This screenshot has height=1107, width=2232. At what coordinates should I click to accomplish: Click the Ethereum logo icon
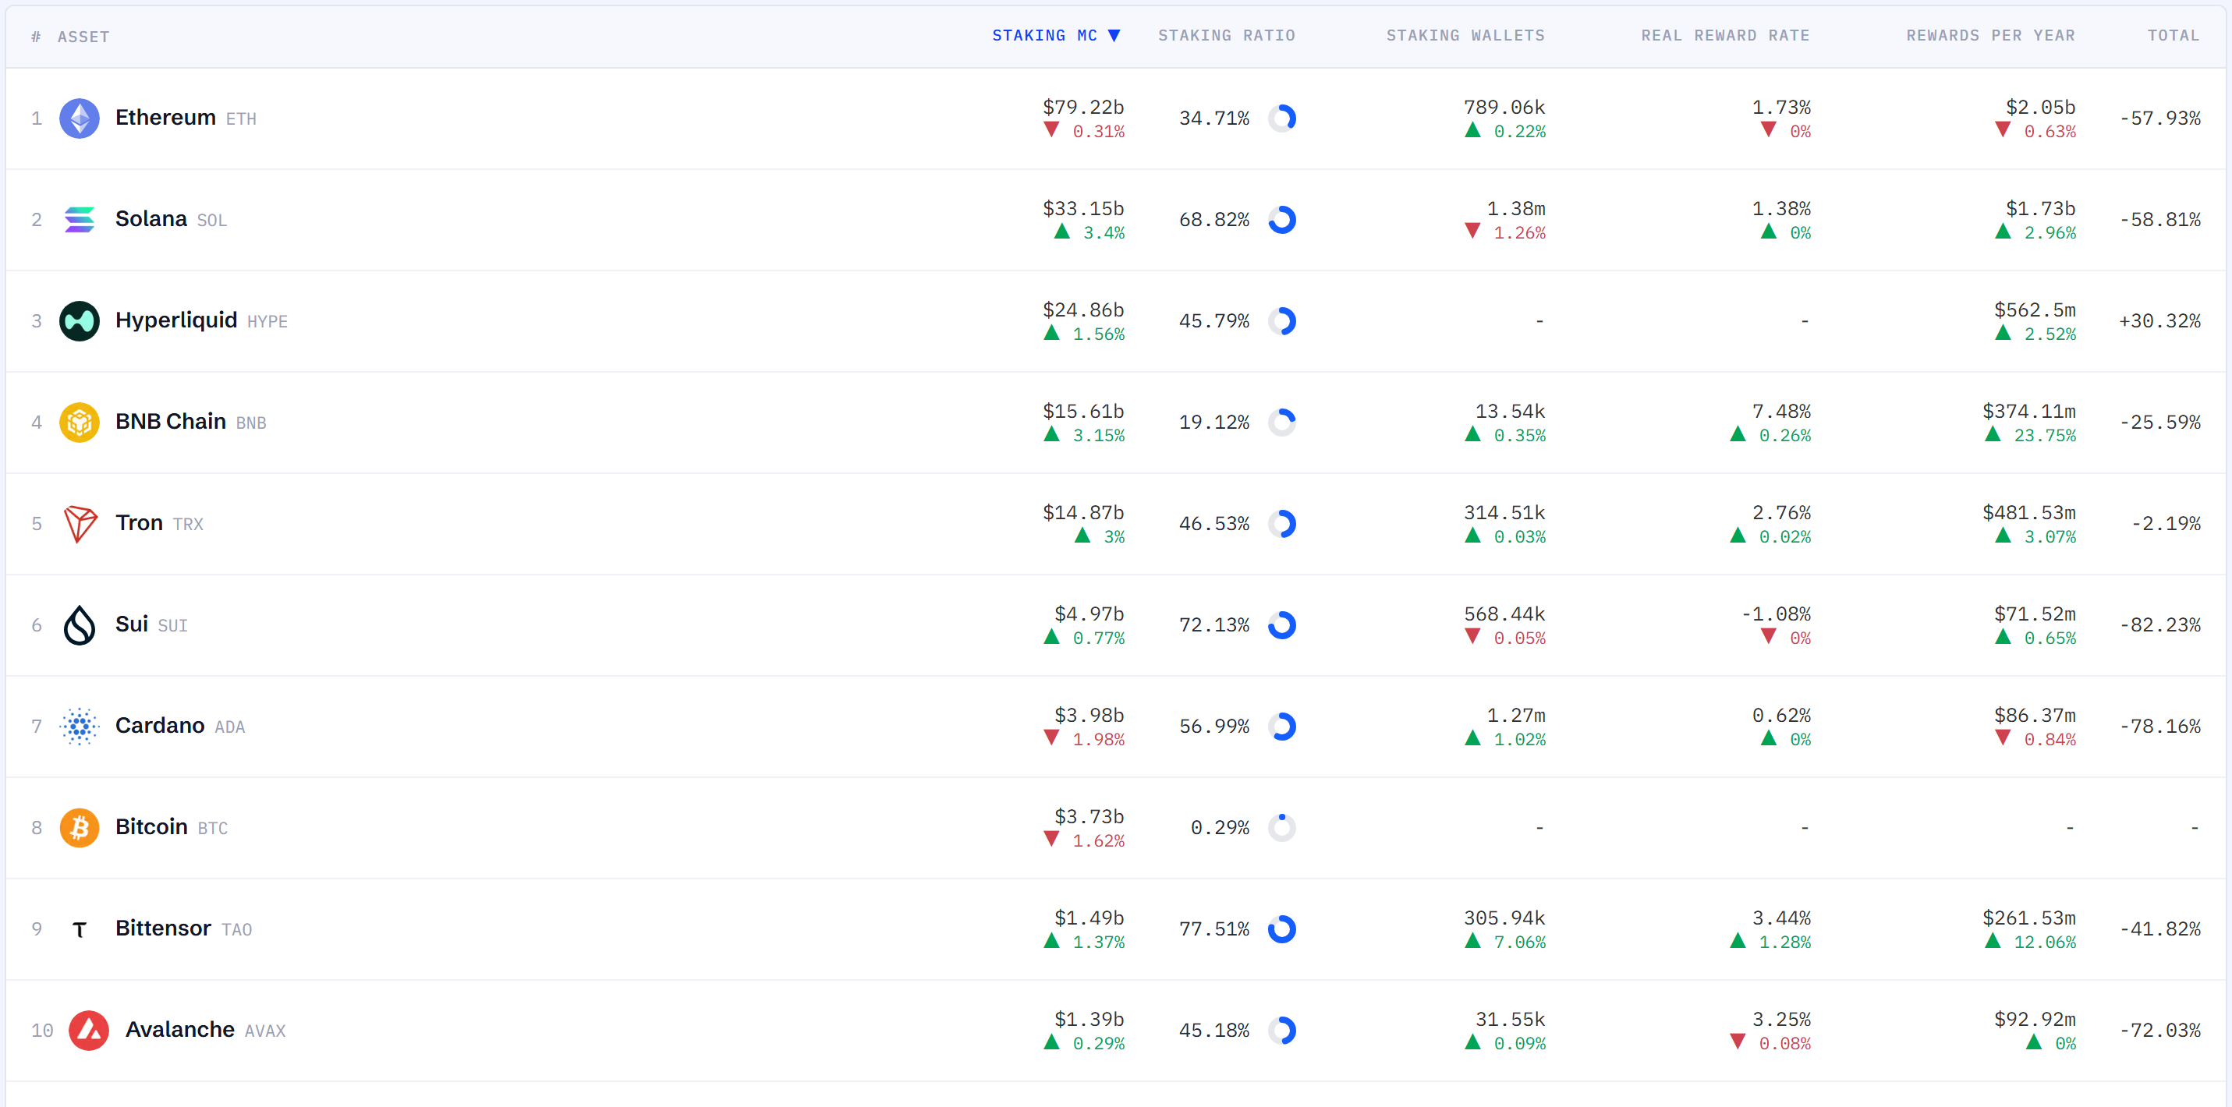[79, 118]
